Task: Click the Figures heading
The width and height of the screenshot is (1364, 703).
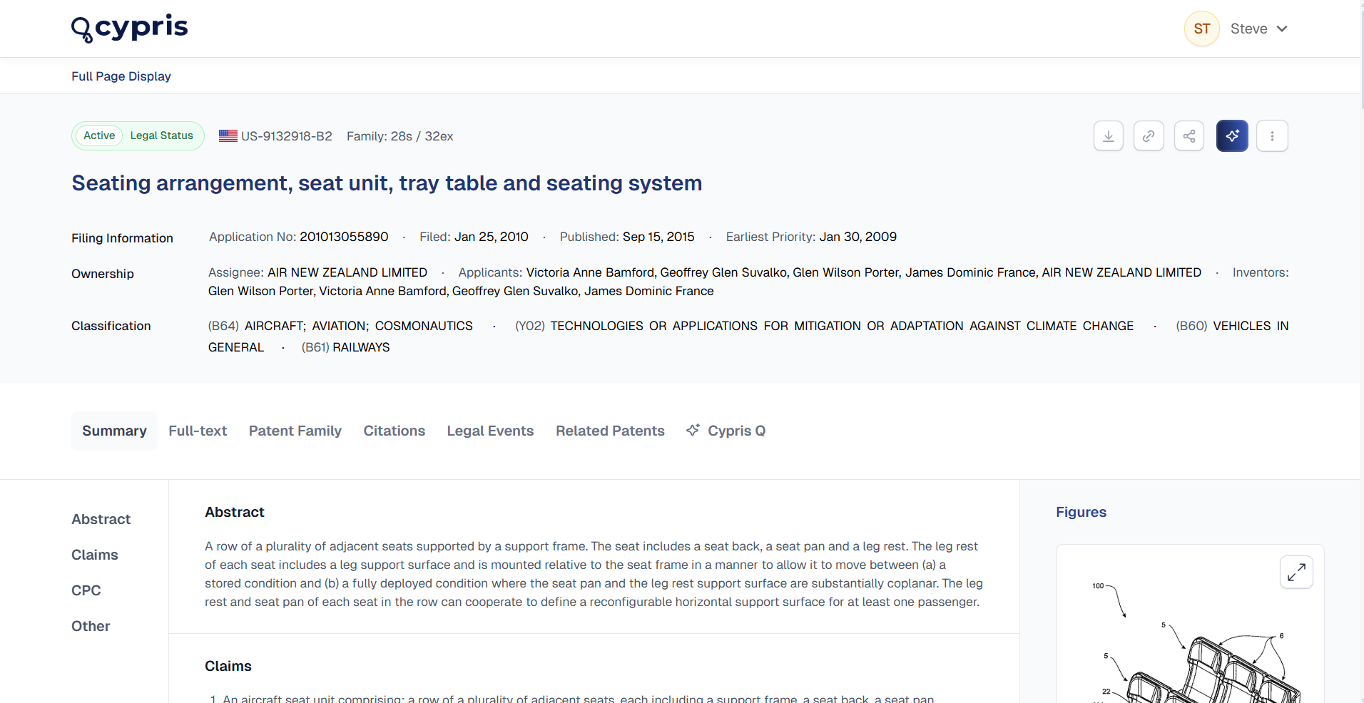Action: tap(1081, 512)
